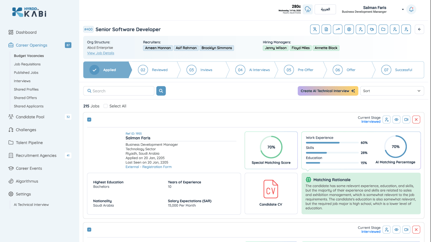Open the folder icon in job toolbar
The width and height of the screenshot is (431, 242).
[383, 29]
